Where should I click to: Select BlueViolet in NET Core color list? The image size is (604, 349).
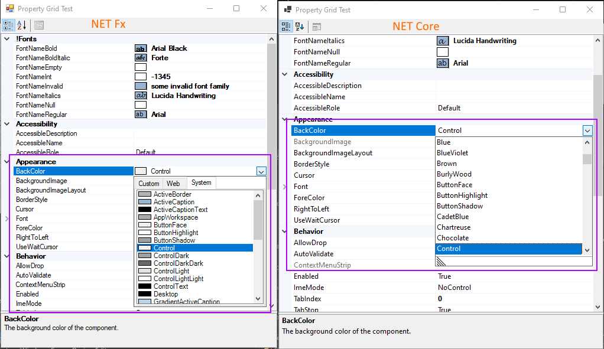[509, 153]
